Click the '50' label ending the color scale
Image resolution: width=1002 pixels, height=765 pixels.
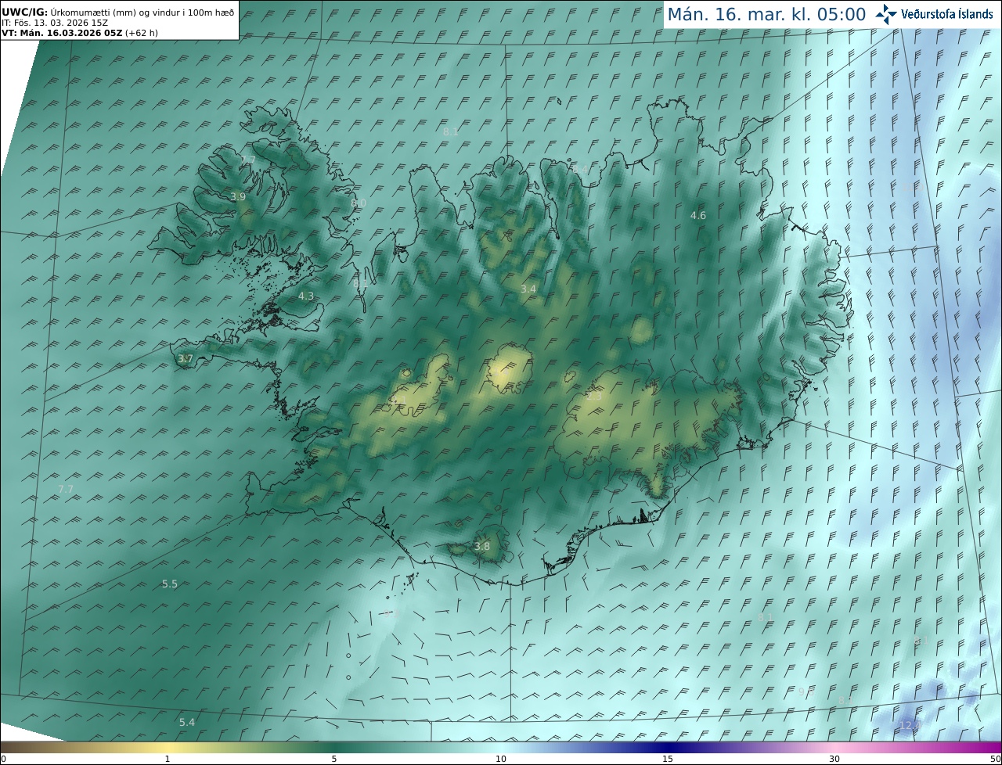point(995,759)
